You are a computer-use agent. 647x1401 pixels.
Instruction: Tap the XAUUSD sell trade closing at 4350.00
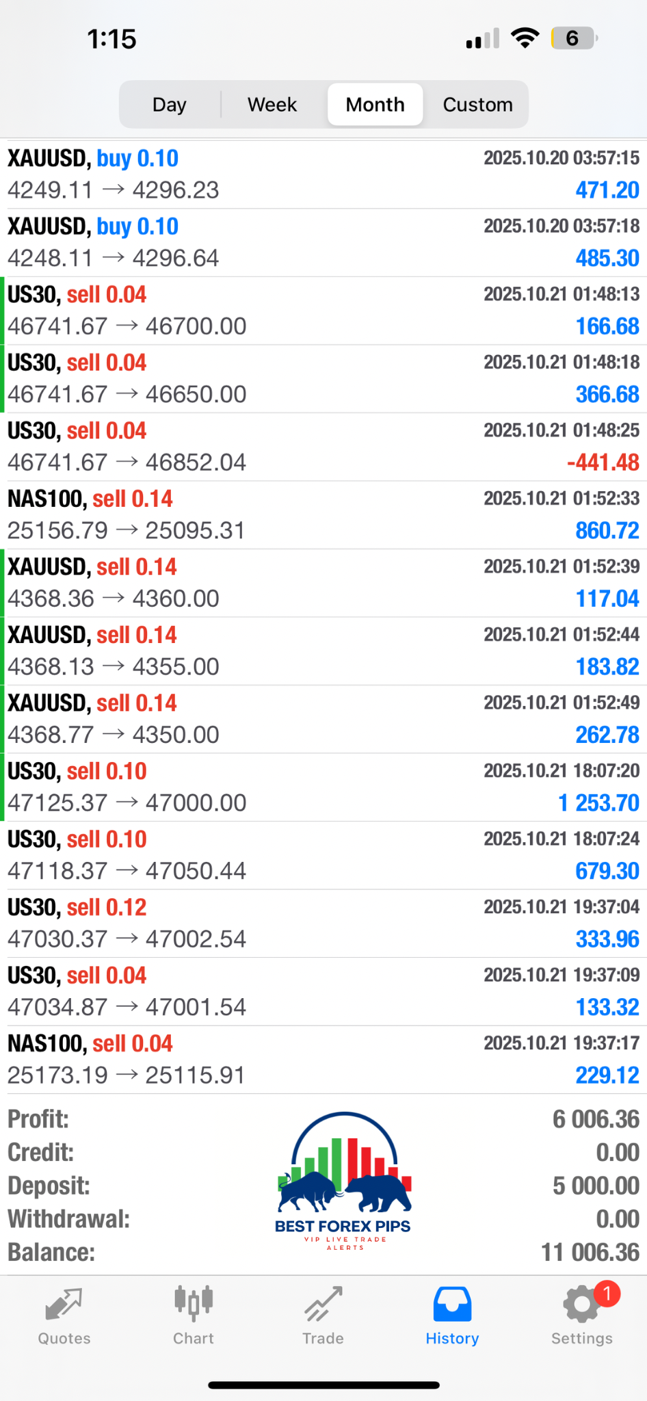tap(323, 719)
